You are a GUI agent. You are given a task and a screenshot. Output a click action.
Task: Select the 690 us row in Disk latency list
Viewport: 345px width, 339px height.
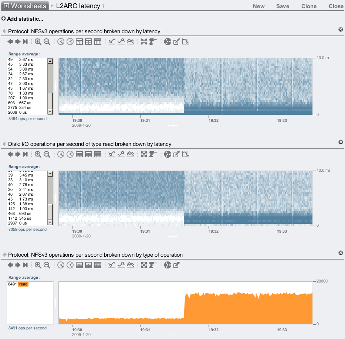(x=27, y=213)
